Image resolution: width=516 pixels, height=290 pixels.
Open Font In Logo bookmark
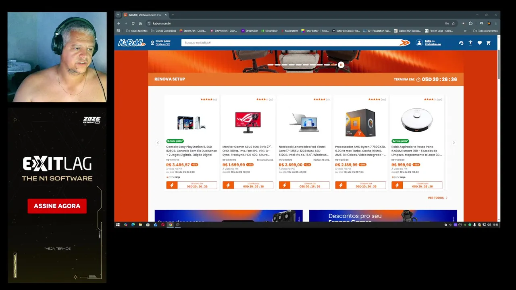tap(439, 31)
